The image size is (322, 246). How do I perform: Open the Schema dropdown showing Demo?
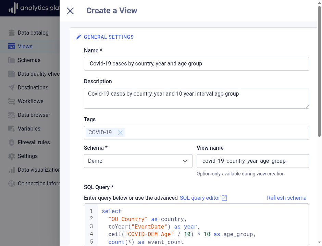(x=138, y=161)
